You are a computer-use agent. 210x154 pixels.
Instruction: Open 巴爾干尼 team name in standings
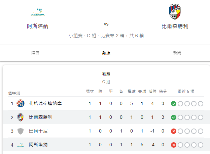coord(38,131)
